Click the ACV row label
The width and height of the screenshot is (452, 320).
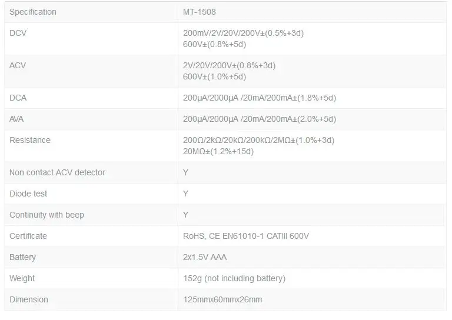pyautogui.click(x=18, y=65)
